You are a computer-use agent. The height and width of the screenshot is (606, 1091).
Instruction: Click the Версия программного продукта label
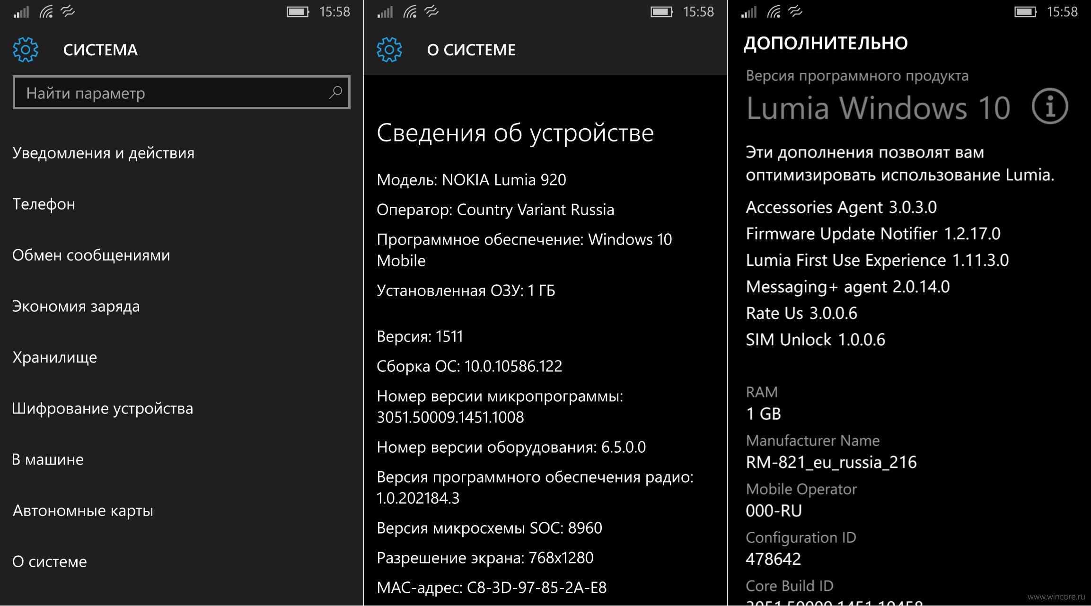click(x=857, y=76)
